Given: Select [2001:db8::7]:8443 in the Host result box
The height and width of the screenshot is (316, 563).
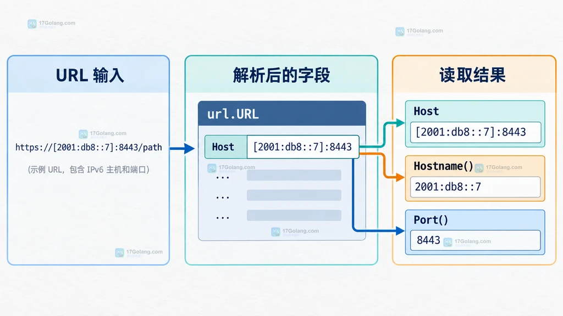Looking at the screenshot, I should (x=471, y=132).
